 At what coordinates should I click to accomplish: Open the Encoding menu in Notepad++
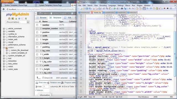[103, 5]
